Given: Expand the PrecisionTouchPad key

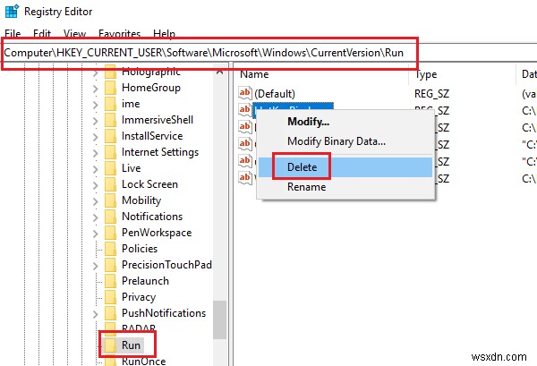Looking at the screenshot, I should tap(96, 266).
